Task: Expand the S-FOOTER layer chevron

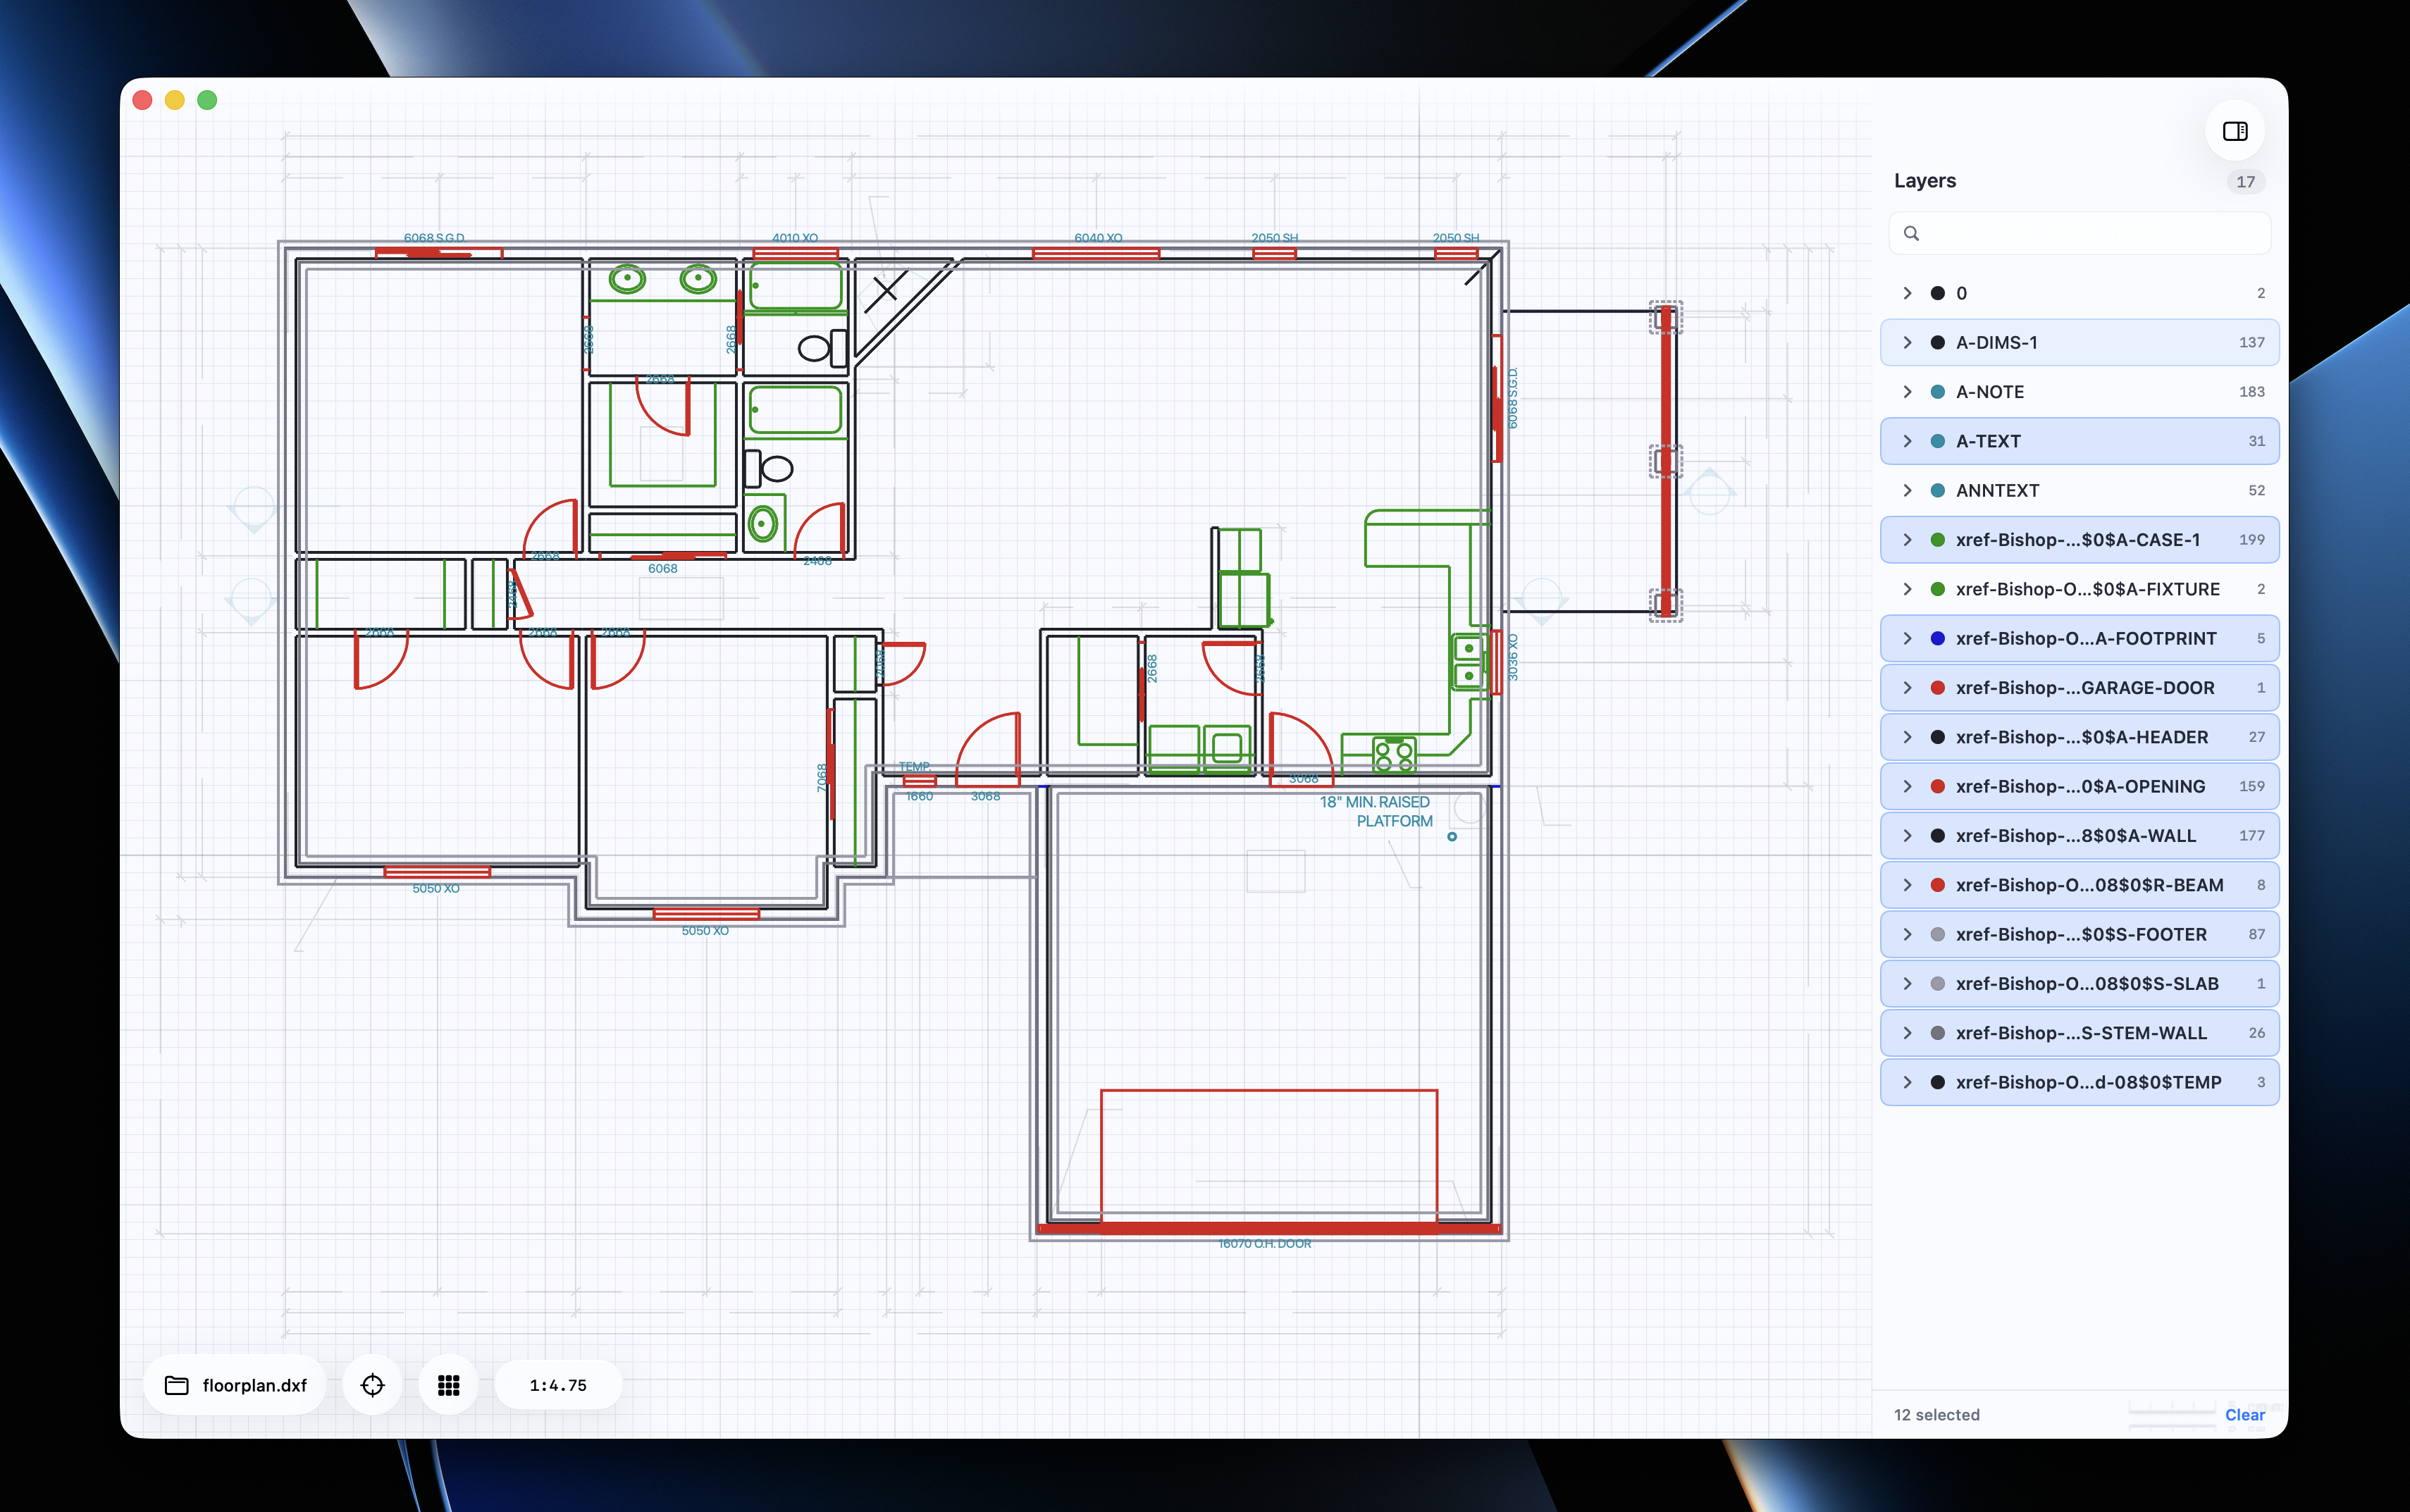Action: (1907, 934)
